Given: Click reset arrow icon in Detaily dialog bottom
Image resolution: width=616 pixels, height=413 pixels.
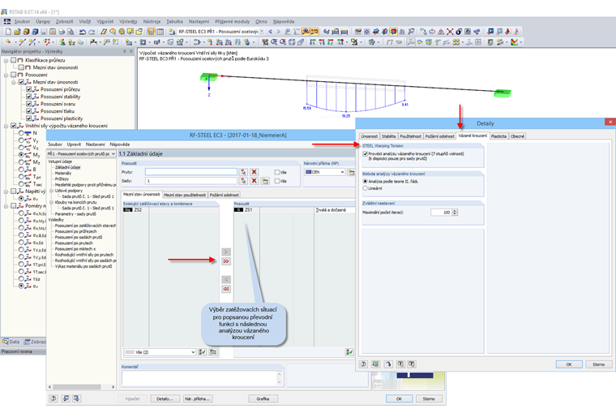Looking at the screenshot, I should (388, 364).
